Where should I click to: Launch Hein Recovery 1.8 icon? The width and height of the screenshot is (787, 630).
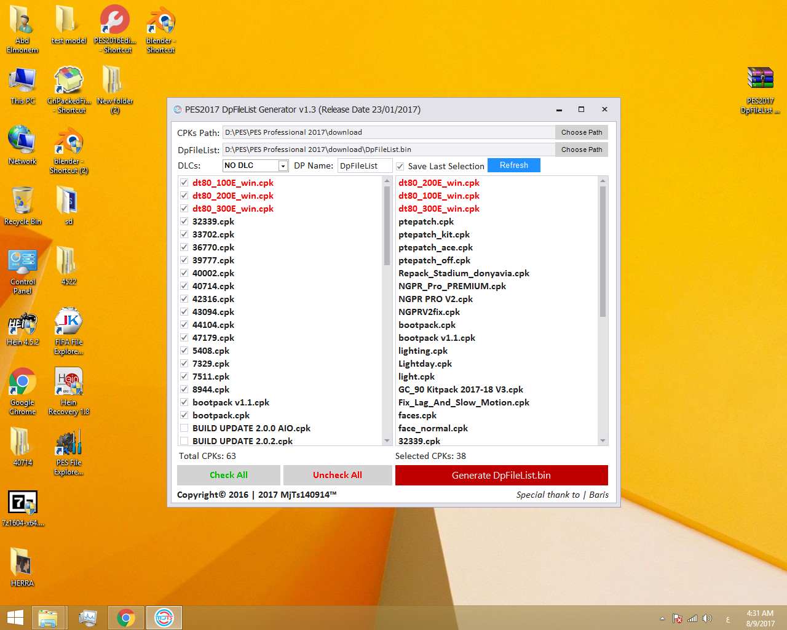(69, 391)
